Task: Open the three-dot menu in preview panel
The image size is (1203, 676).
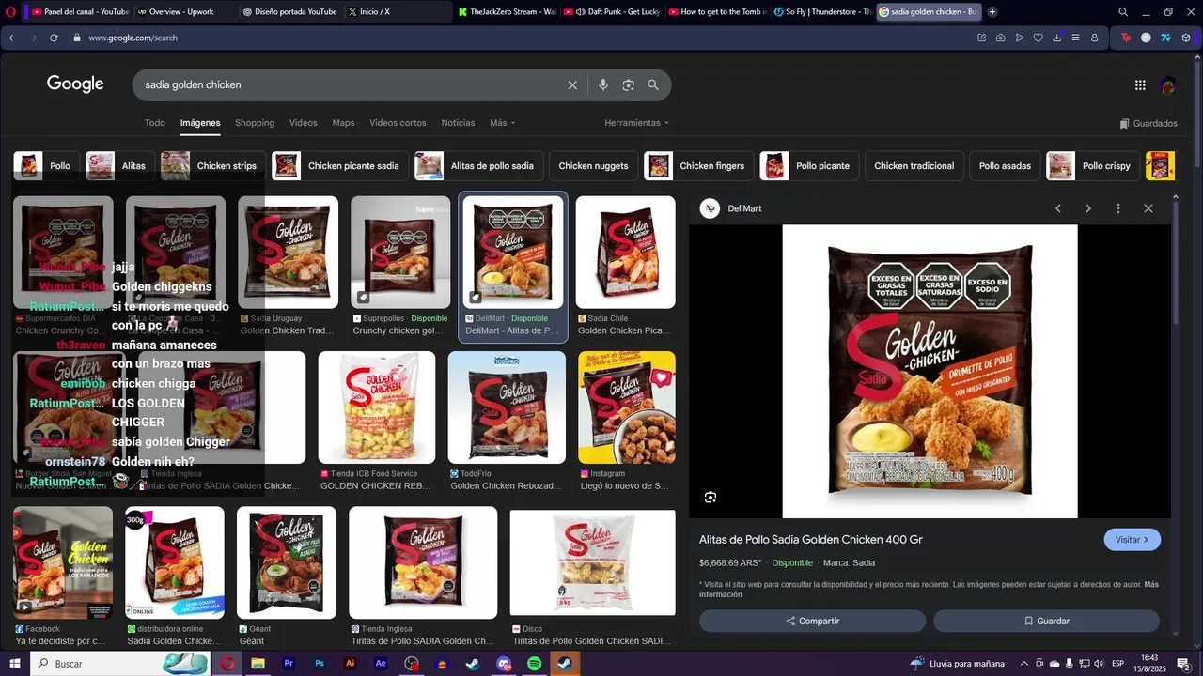Action: 1118,208
